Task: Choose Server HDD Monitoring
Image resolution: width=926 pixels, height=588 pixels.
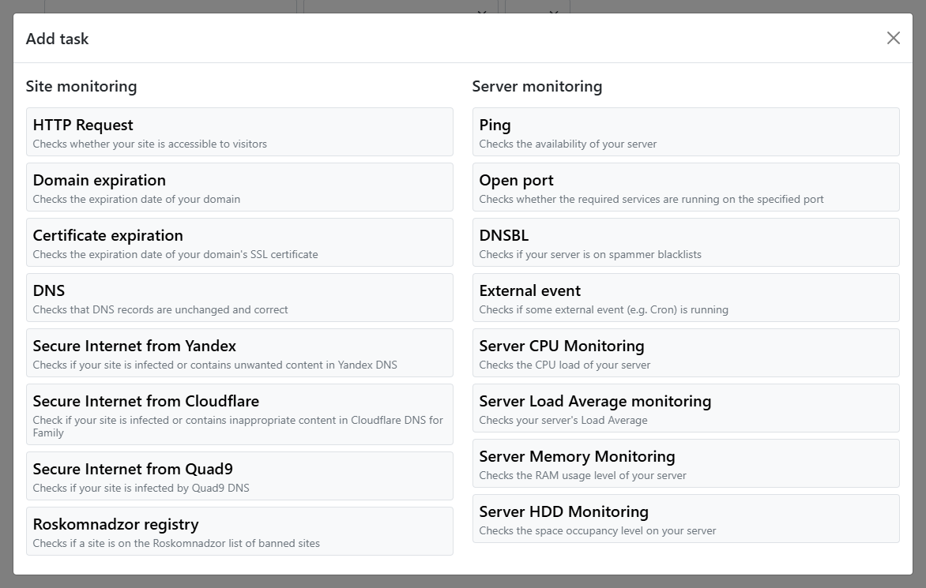Action: click(x=686, y=519)
